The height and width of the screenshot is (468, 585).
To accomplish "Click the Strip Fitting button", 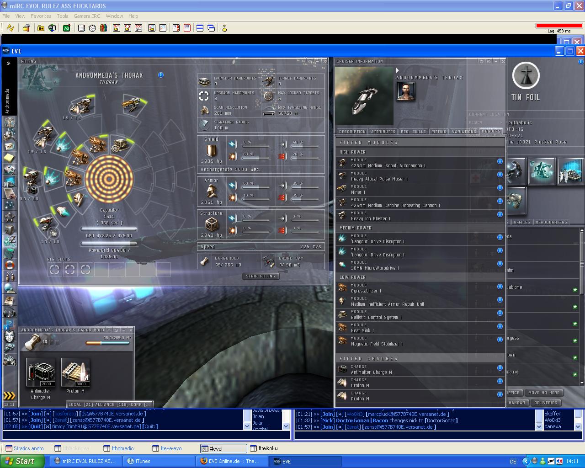I will pos(261,276).
